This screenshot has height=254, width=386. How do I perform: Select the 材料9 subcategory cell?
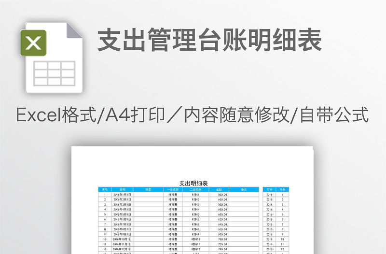[x=196, y=234]
